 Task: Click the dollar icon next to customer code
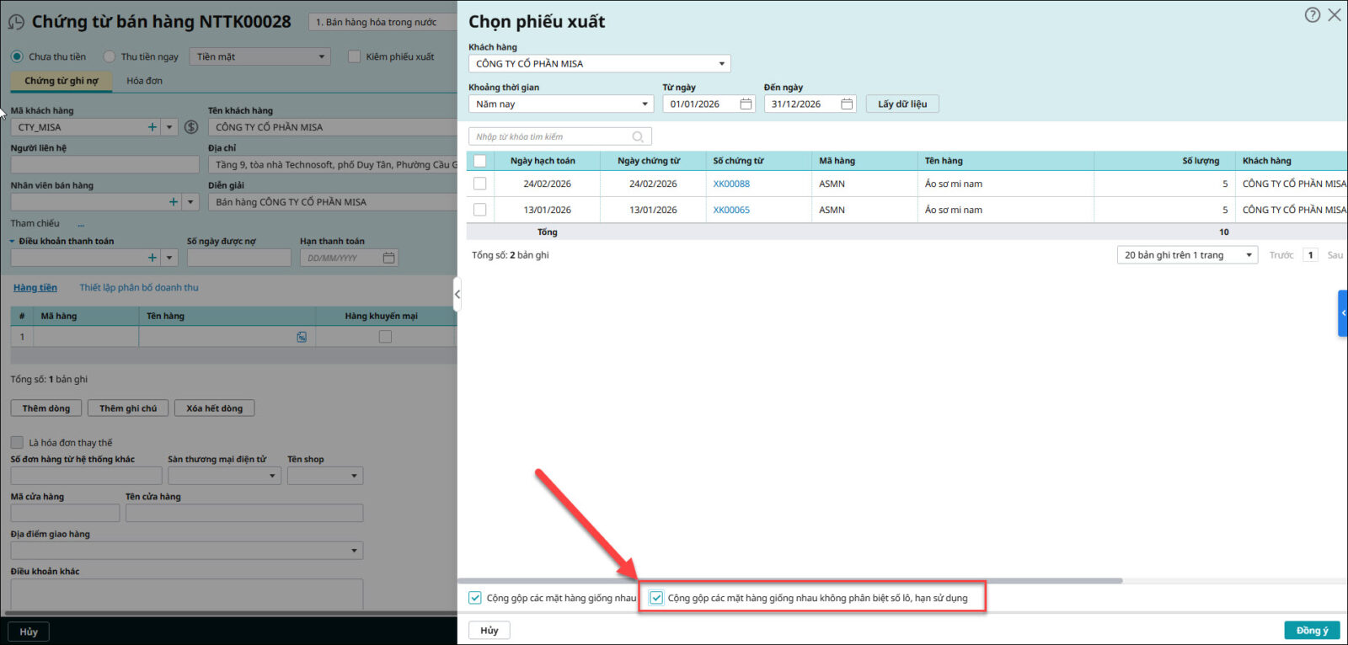191,127
